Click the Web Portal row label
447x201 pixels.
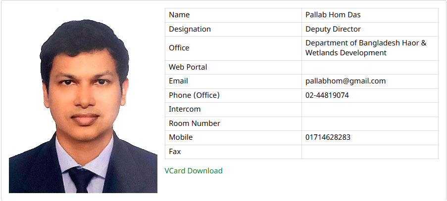click(x=188, y=67)
